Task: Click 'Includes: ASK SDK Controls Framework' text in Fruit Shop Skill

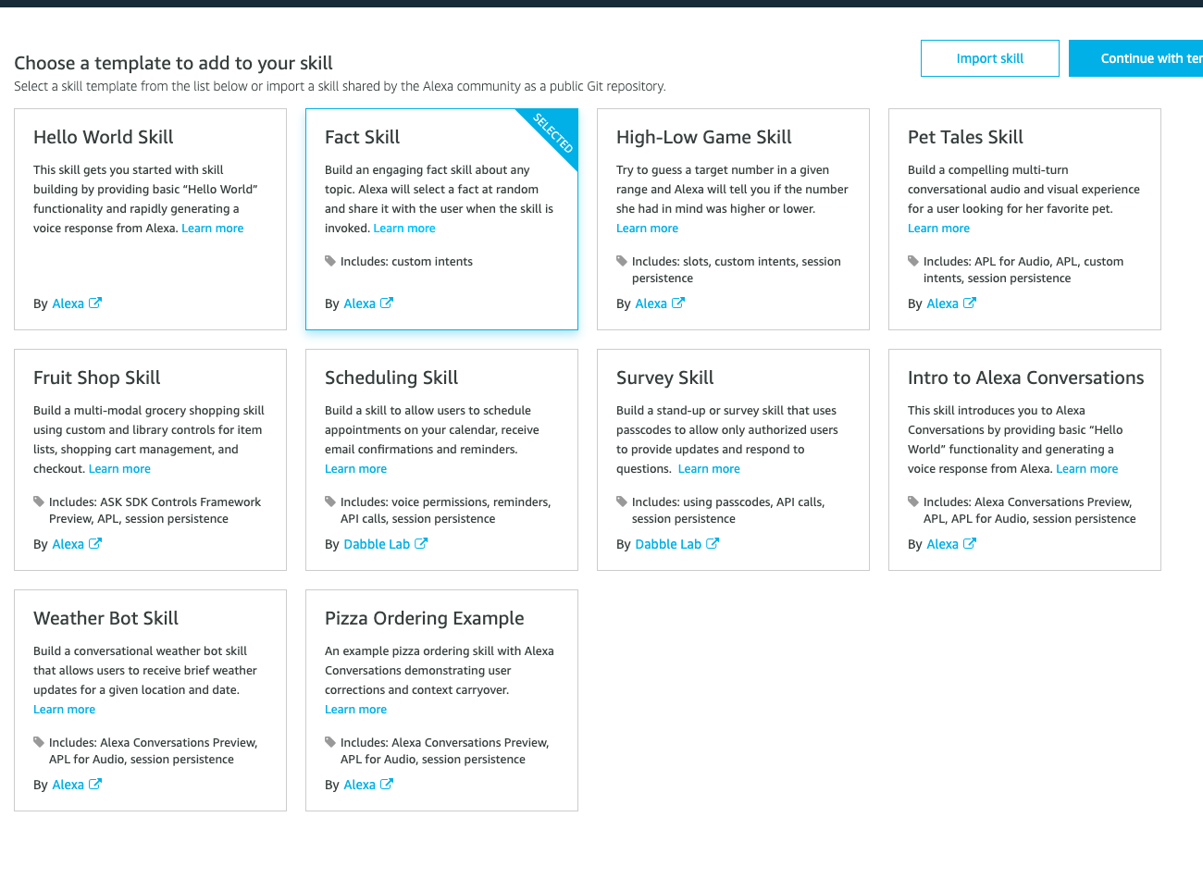Action: 155,502
